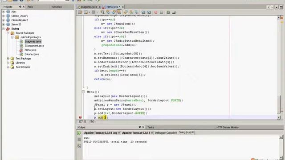Collapse the Menu() constructor code fold
The width and height of the screenshot is (285, 160).
pyautogui.click(x=83, y=92)
